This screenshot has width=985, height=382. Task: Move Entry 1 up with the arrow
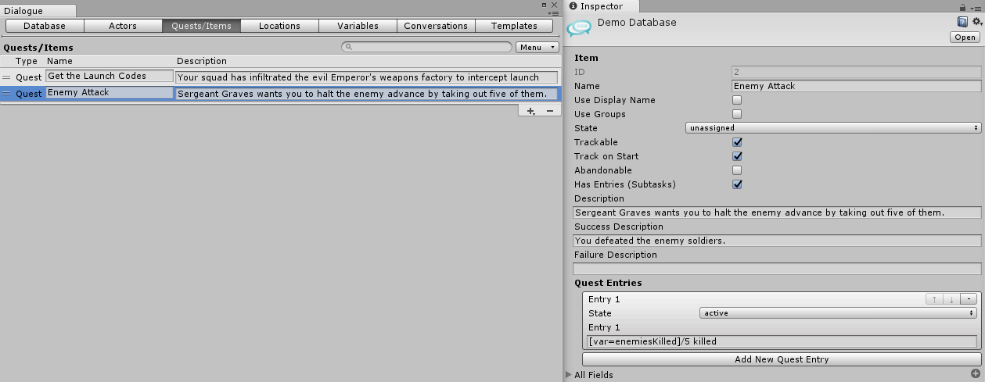(x=934, y=299)
